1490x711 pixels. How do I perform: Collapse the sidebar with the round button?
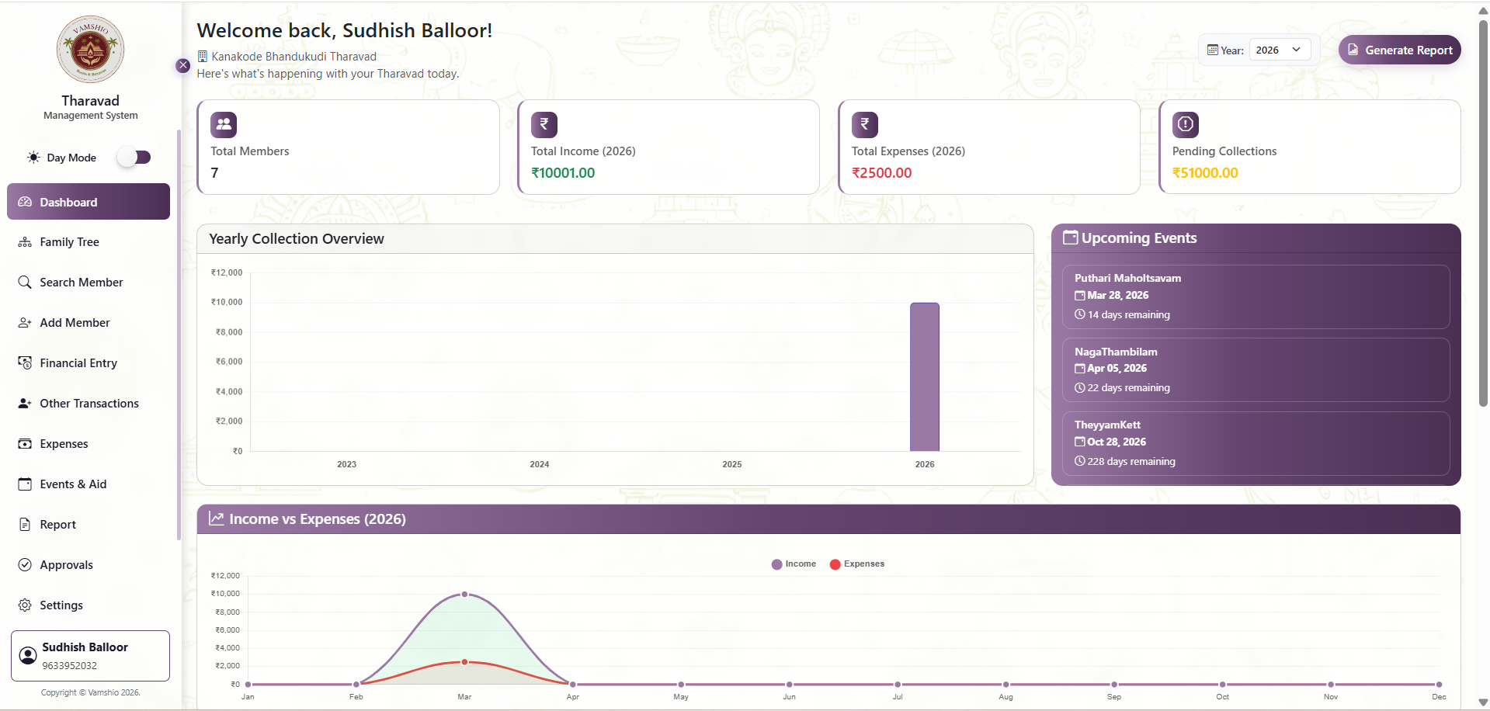pos(183,66)
